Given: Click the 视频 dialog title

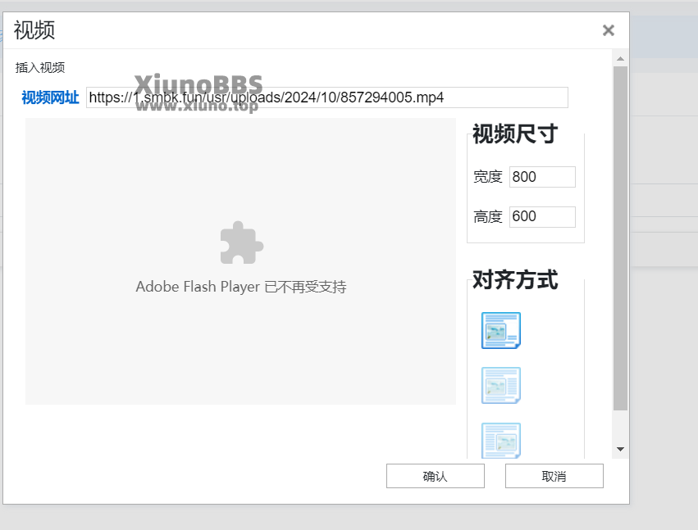Looking at the screenshot, I should pos(34,30).
